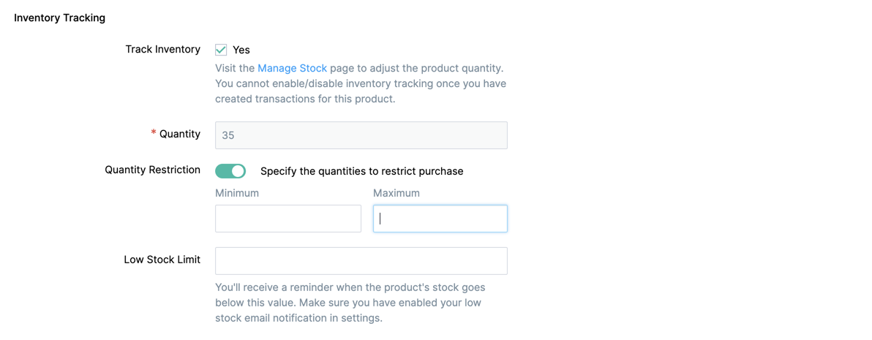Screen dimensions: 872x340
Task: Click the Low Stock Limit label
Action: [162, 260]
